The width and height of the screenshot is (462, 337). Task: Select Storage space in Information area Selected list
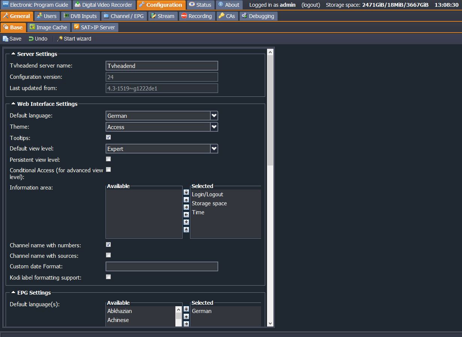[225, 203]
